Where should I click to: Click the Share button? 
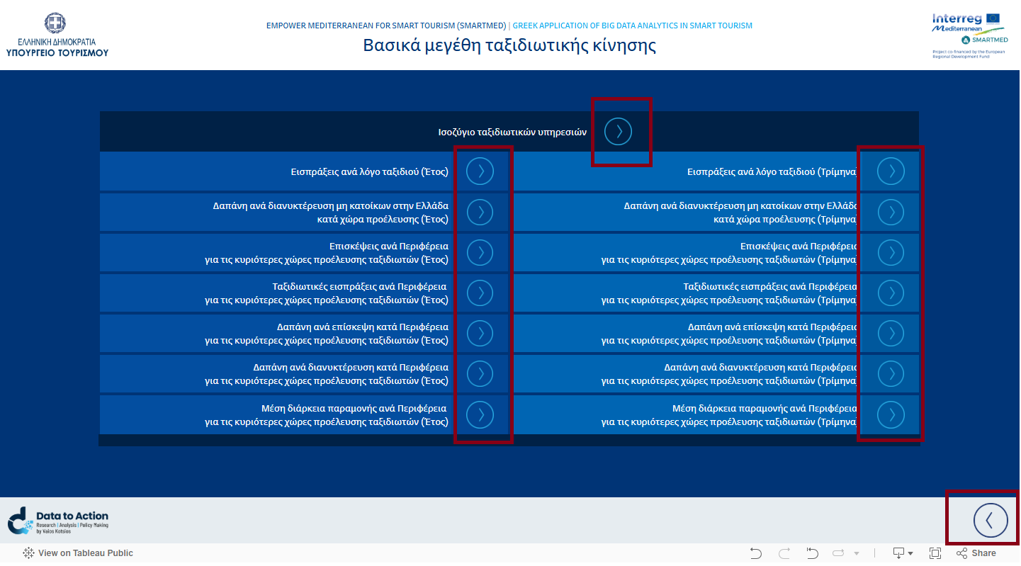[x=976, y=553]
